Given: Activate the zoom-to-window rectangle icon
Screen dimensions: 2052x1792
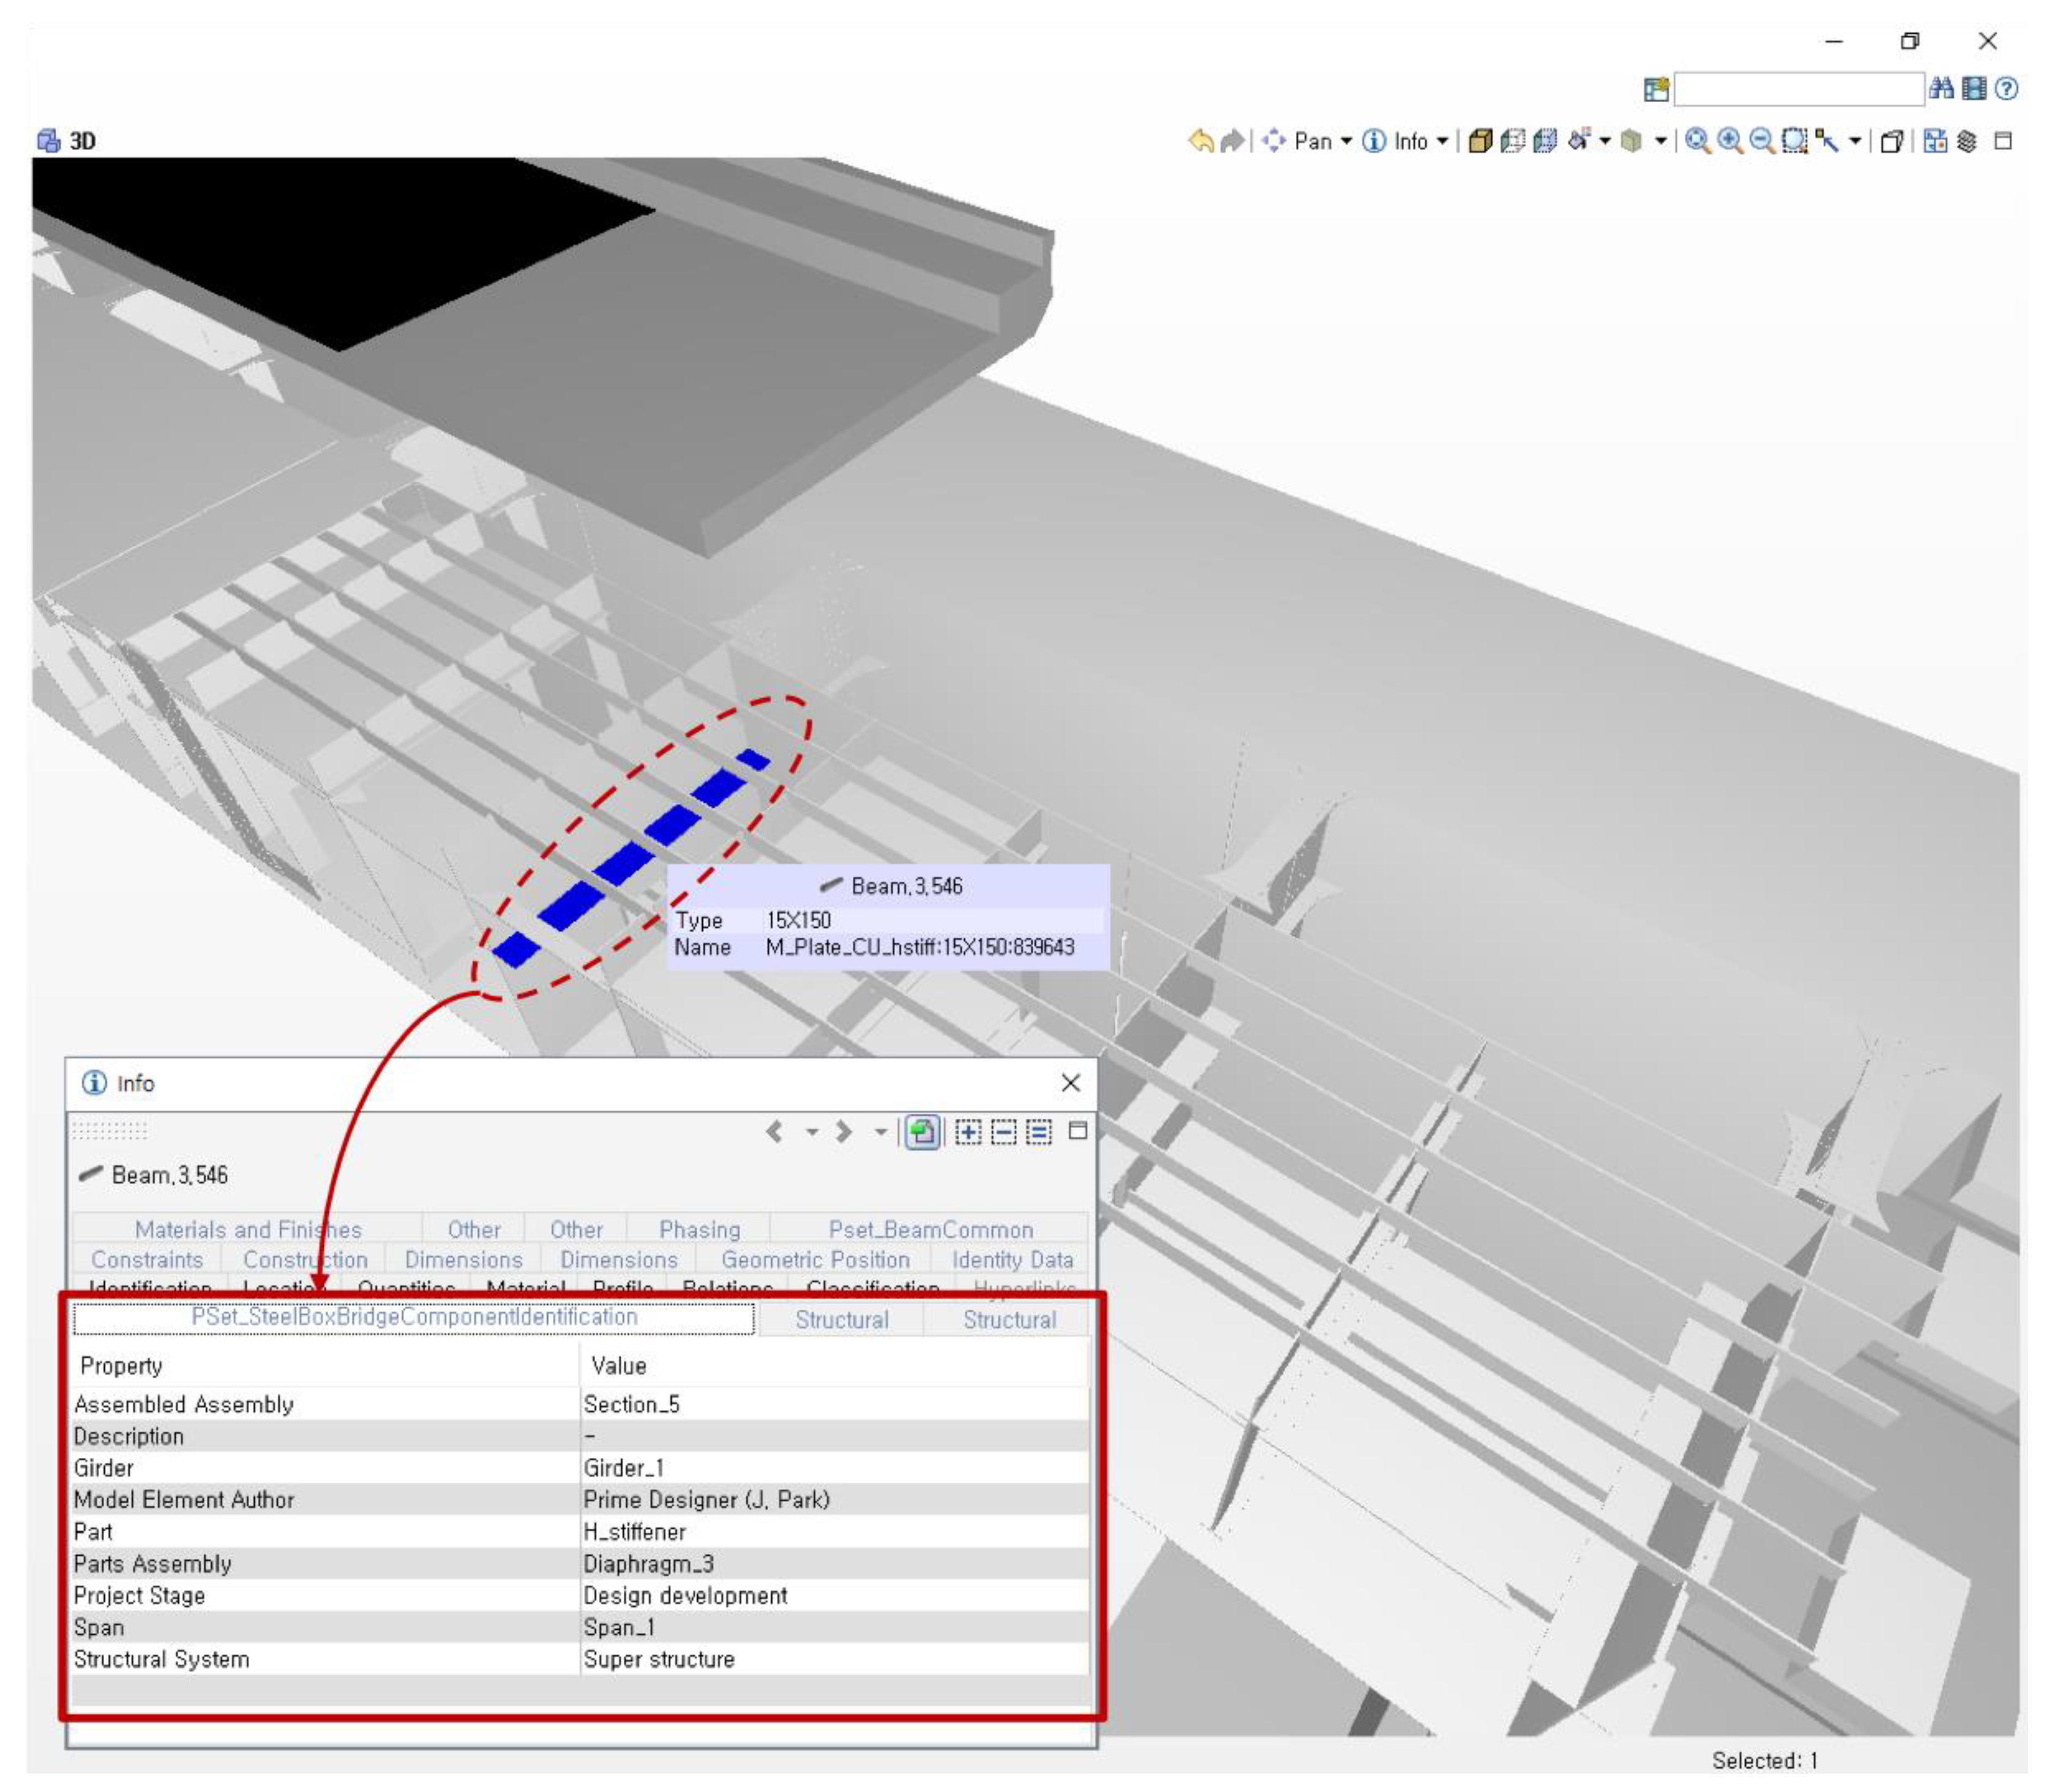Looking at the screenshot, I should (x=1795, y=141).
